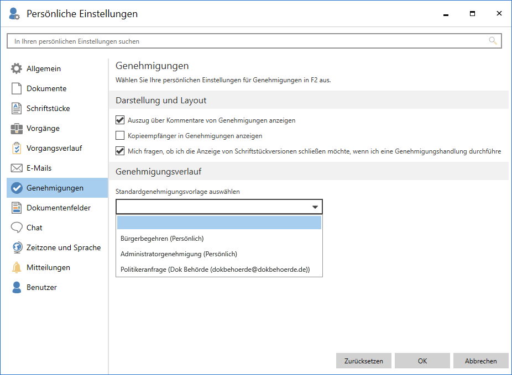Toggle Mich fragen Schriftstückversionen schließen checkbox

point(120,151)
